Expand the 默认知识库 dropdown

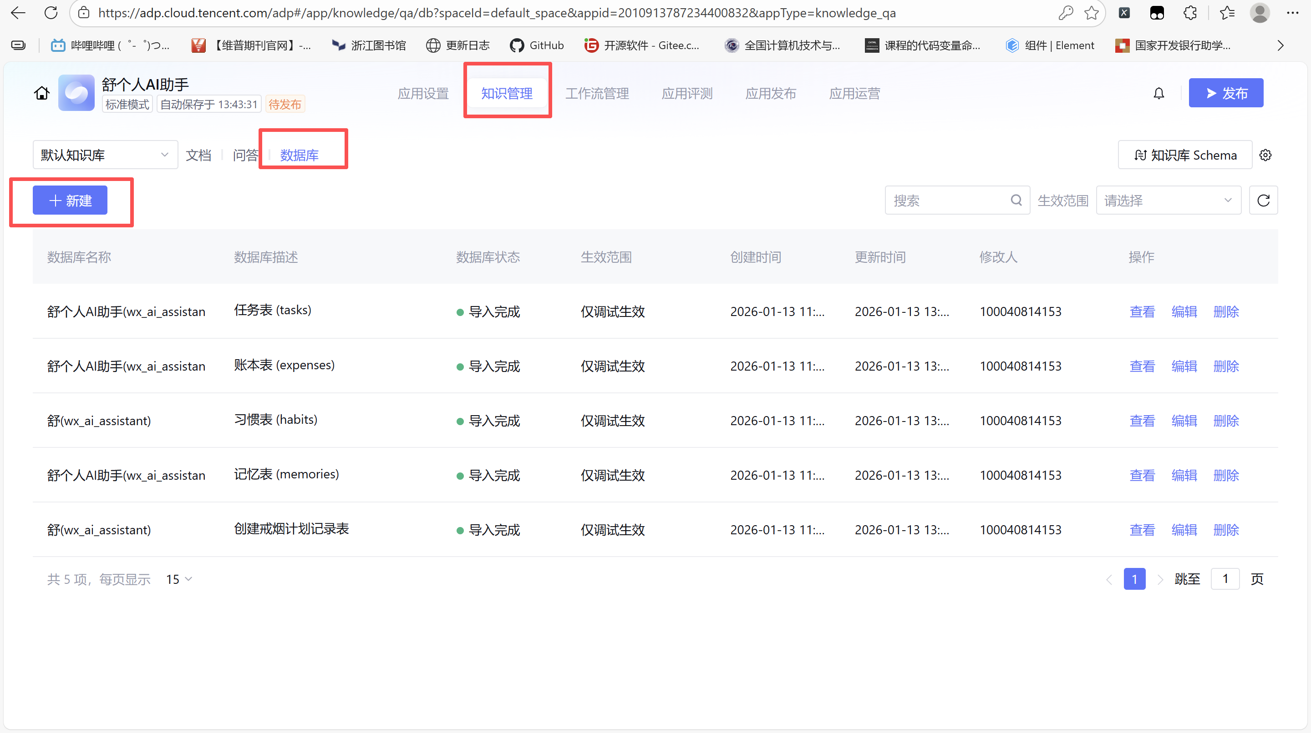tap(105, 155)
